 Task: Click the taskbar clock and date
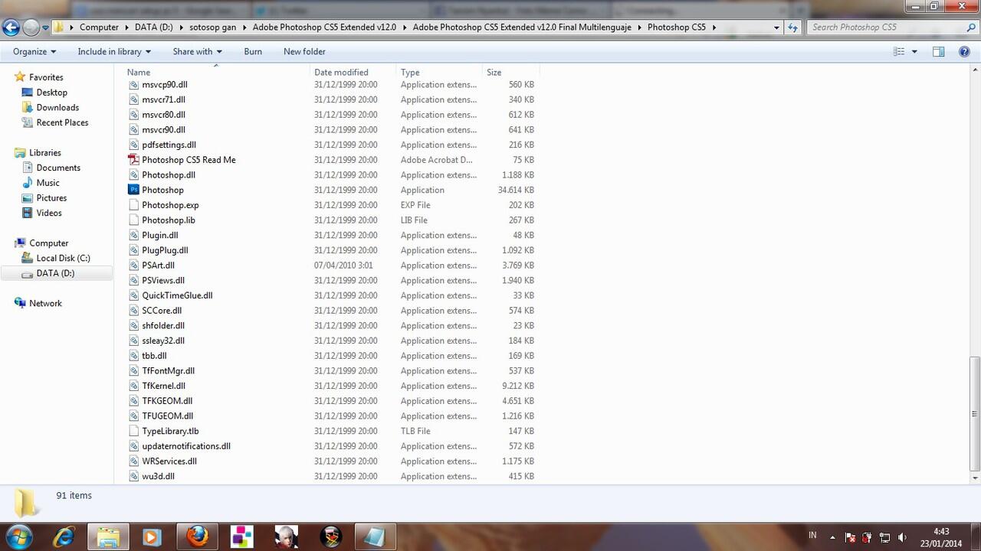point(941,537)
